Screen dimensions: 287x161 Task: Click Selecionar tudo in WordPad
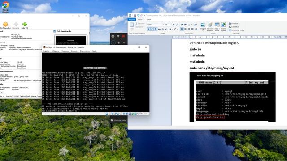click(236, 30)
